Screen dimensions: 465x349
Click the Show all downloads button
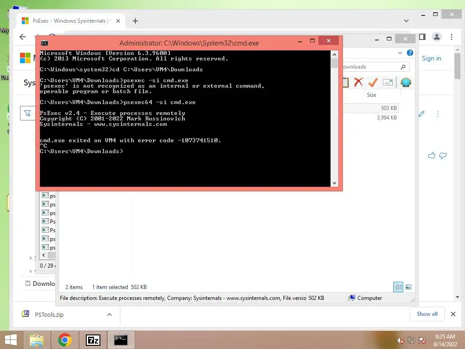click(x=427, y=314)
